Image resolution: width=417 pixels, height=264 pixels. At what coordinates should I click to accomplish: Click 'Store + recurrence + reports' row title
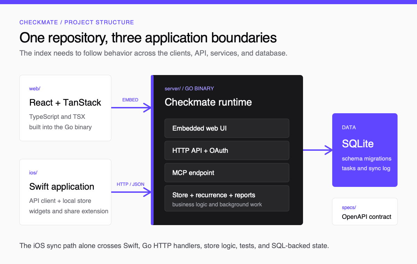(x=214, y=195)
